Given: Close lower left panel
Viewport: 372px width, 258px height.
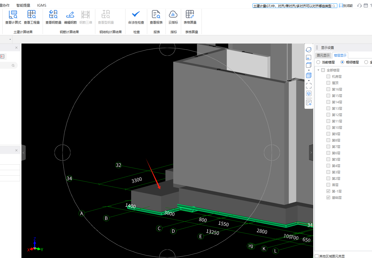Looking at the screenshot, I should pos(16,150).
